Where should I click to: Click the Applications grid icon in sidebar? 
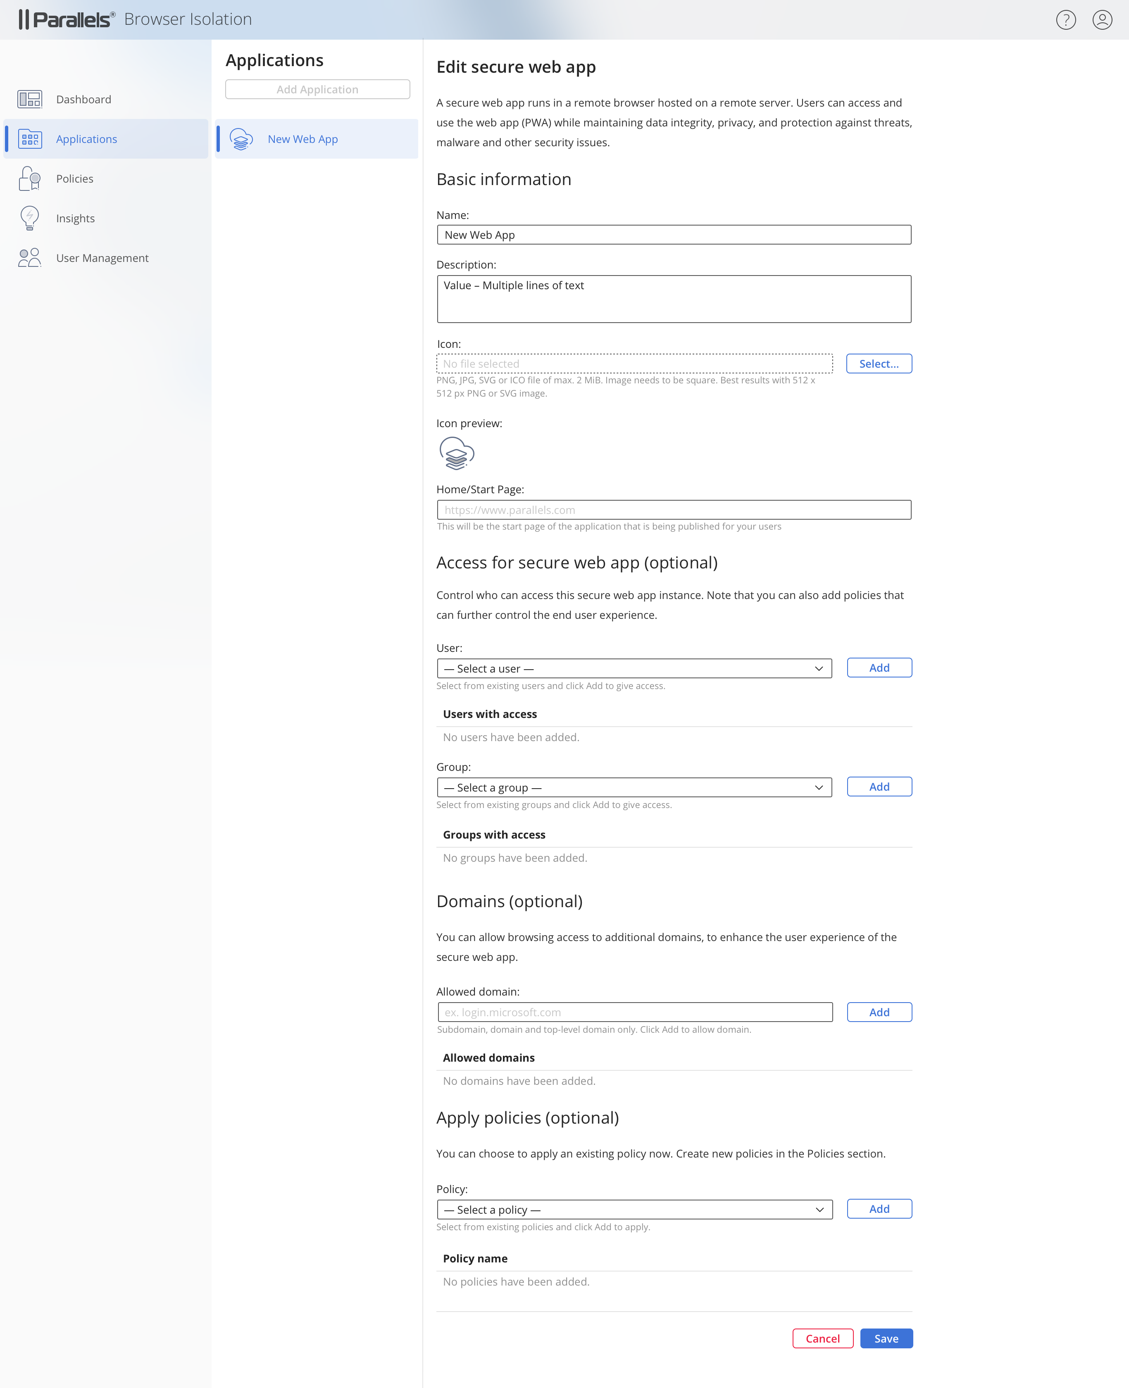coord(30,139)
